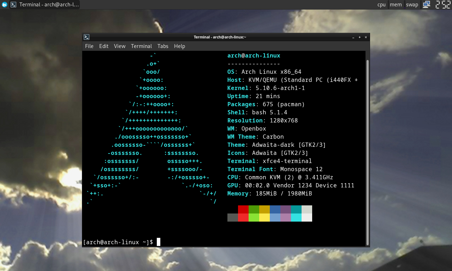Click the digital clock in the panel
Screen dimensions: 452x271
coord(443,5)
